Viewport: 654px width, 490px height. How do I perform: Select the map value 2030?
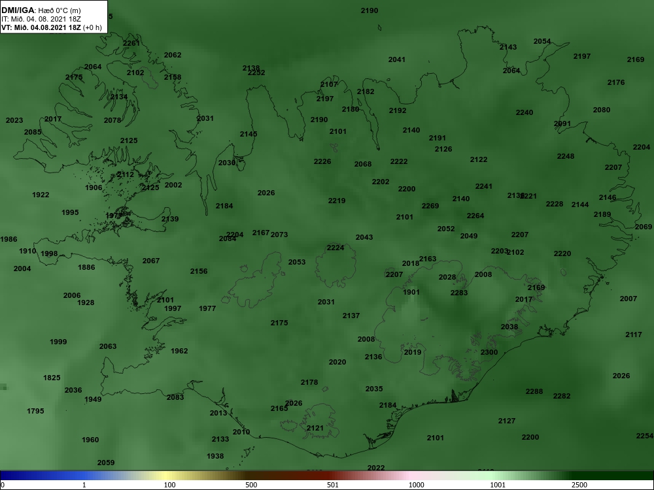pyautogui.click(x=227, y=163)
